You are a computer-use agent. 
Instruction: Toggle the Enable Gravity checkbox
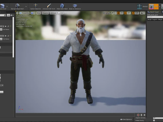click(x=154, y=120)
